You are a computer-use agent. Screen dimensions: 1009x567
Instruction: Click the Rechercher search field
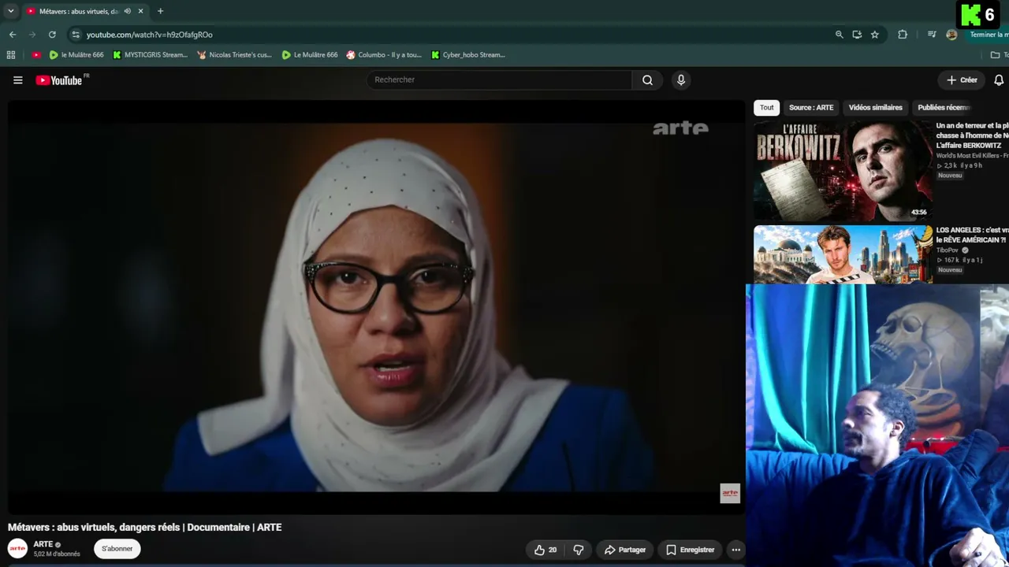coord(499,80)
